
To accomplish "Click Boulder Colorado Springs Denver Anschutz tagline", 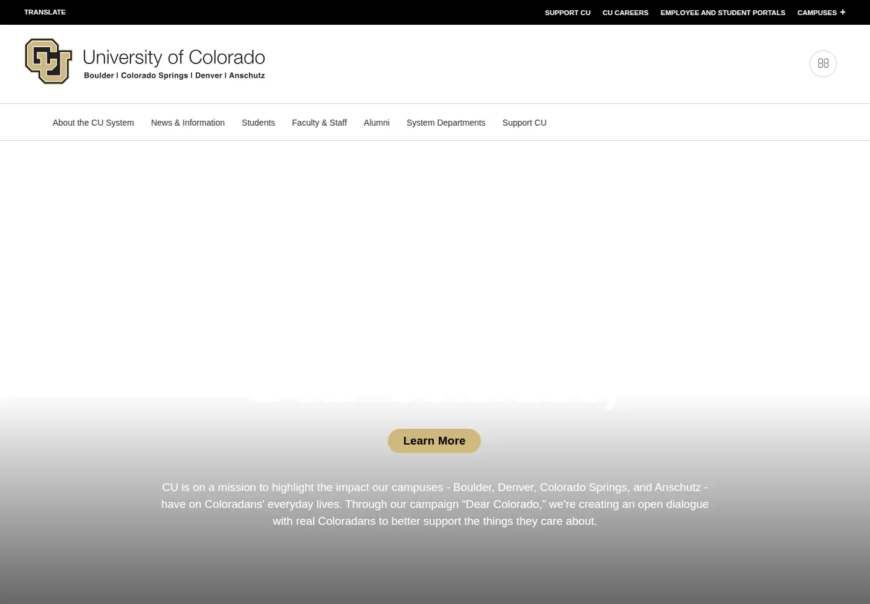I will (x=174, y=75).
